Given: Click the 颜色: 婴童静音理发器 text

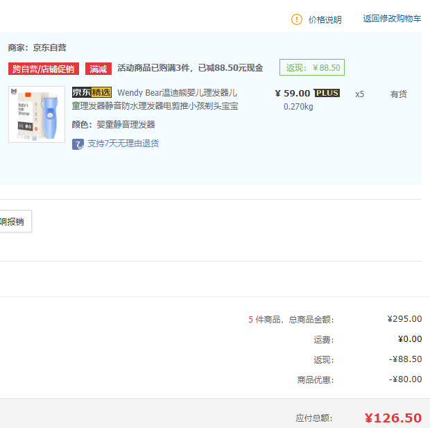Looking at the screenshot, I should coord(114,125).
